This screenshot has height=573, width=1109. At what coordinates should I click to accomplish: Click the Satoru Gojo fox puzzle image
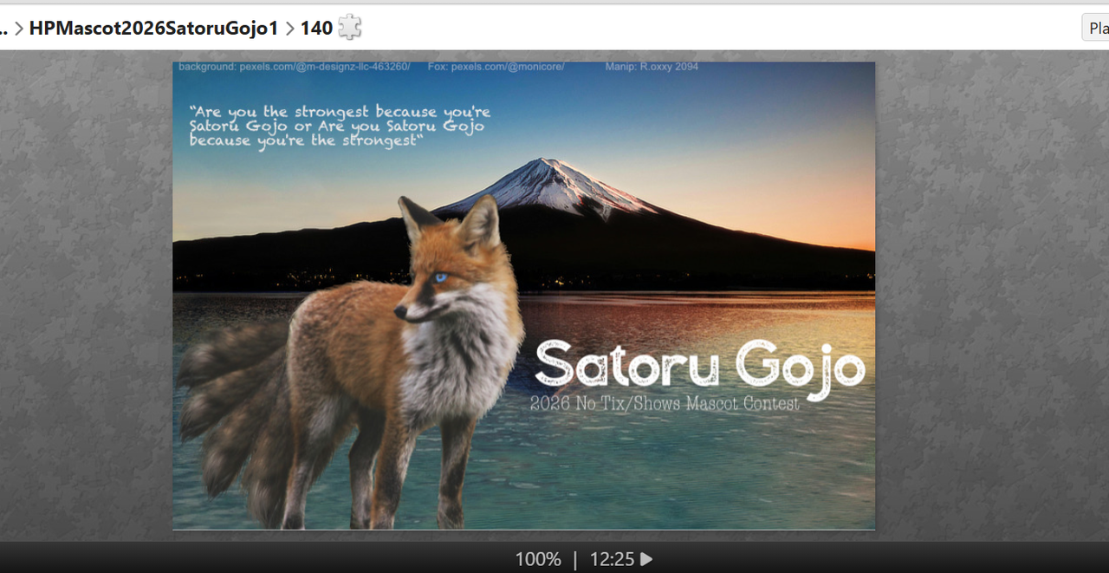pos(524,296)
